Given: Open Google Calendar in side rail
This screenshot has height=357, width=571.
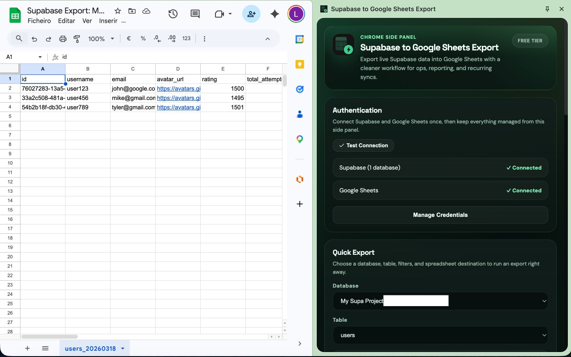Looking at the screenshot, I should pos(300,39).
